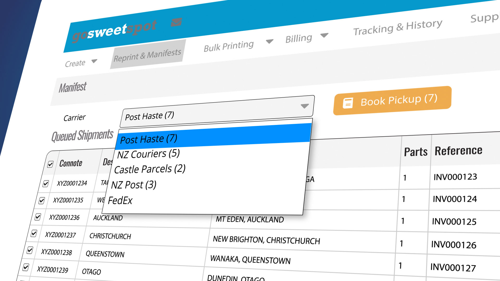
Task: Click reference INV000126
Action: coord(453,245)
